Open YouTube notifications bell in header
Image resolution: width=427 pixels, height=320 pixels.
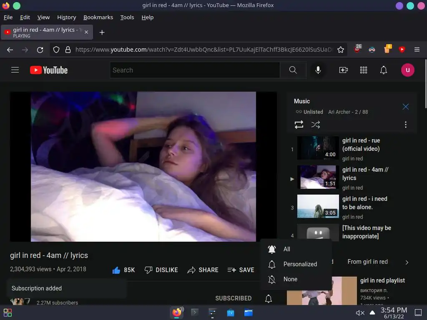pyautogui.click(x=384, y=70)
